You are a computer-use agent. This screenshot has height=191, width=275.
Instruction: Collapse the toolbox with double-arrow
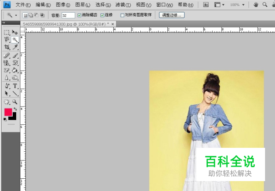4,23
